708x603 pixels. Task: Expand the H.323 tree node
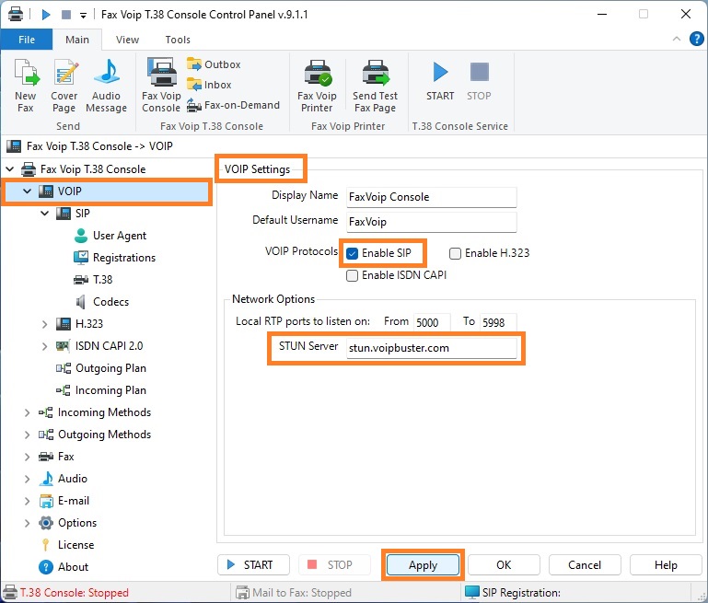pos(45,324)
